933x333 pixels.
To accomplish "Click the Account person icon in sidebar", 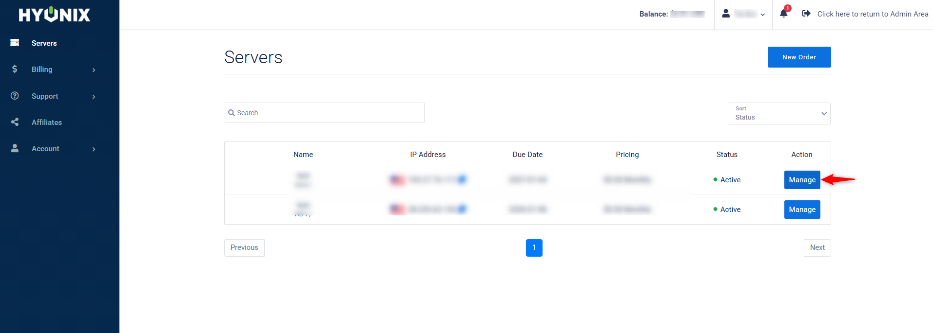I will tap(15, 148).
